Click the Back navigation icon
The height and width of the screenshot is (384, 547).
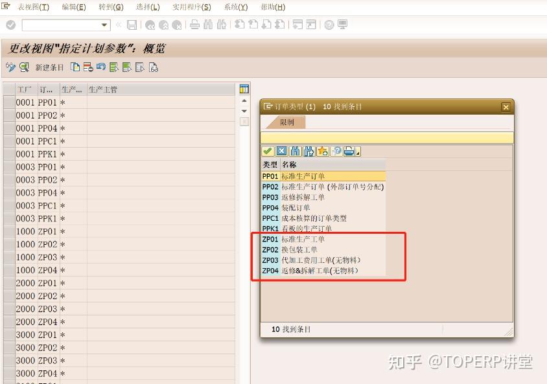150,25
